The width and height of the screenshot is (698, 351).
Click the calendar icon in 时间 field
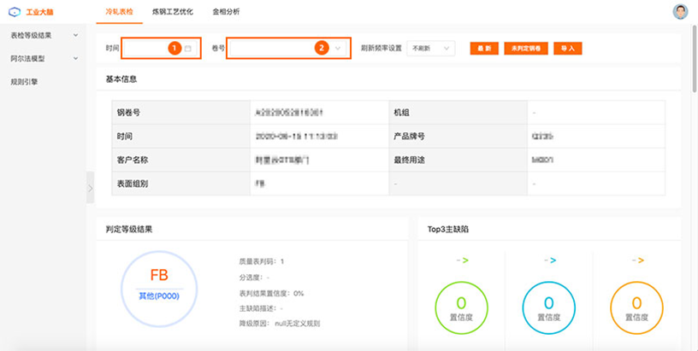[188, 49]
